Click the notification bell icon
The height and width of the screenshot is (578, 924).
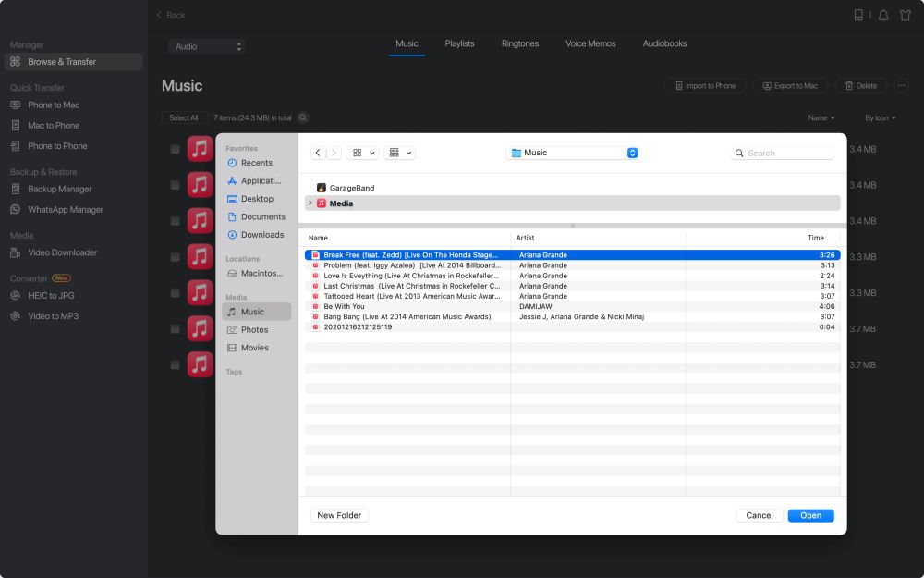click(883, 16)
